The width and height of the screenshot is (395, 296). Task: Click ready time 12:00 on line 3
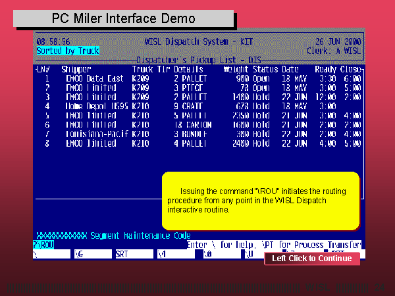tap(325, 97)
